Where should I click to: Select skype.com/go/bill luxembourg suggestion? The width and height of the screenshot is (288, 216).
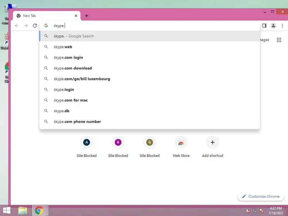pos(150,79)
